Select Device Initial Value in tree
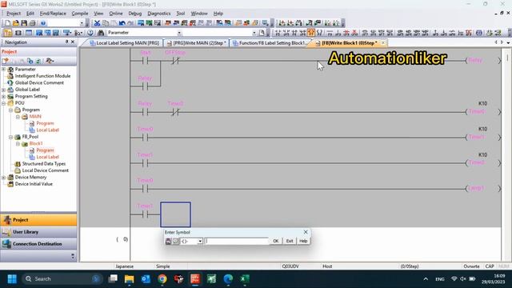512x288 pixels. (34, 184)
